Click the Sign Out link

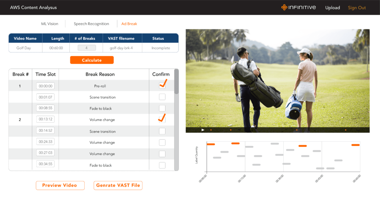tap(357, 8)
